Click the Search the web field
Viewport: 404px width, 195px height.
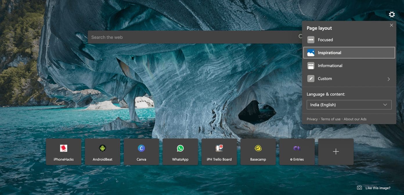[195, 37]
